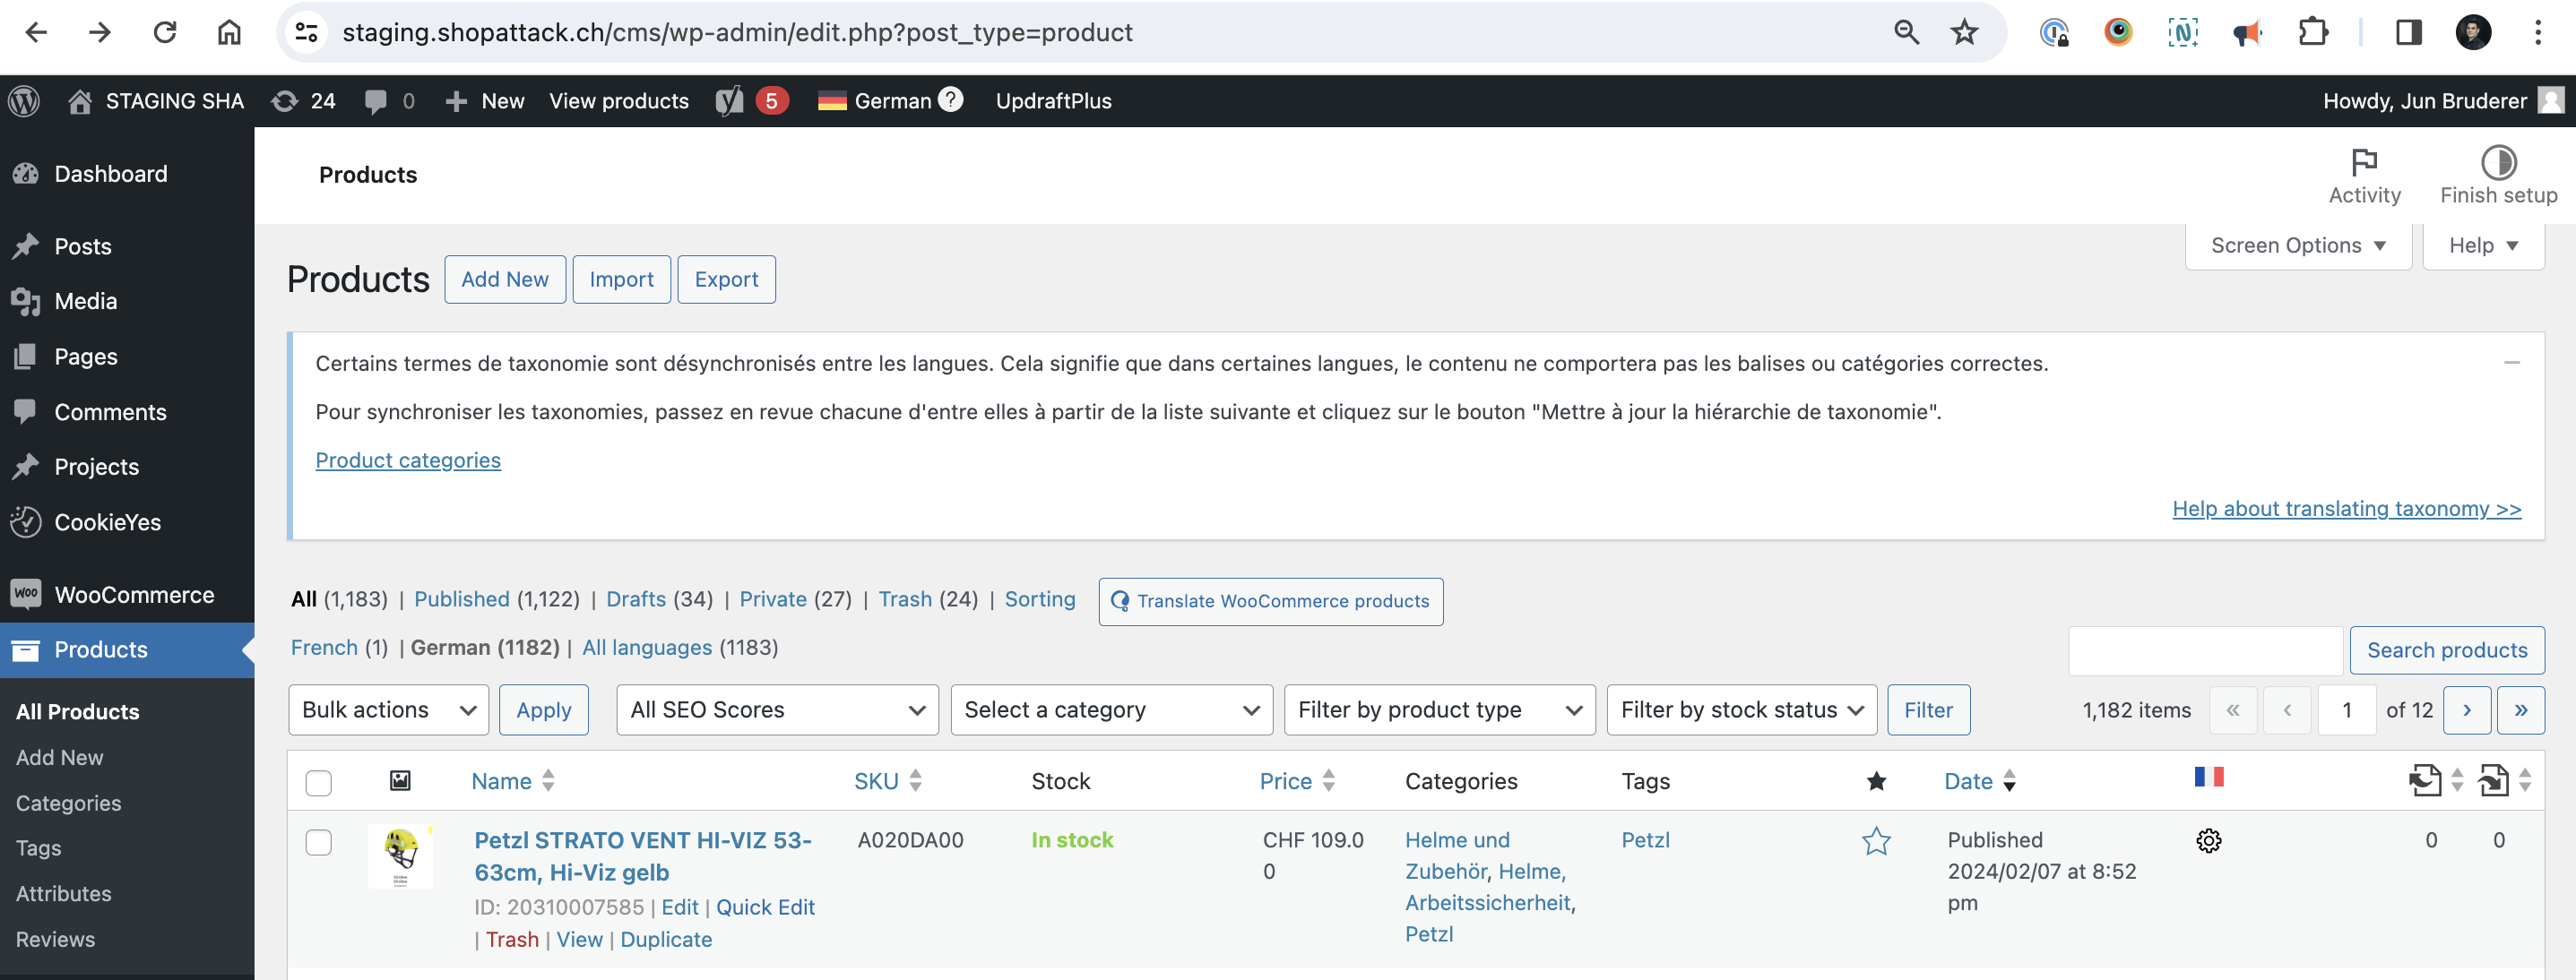
Task: Click Translate WooCommerce products button
Action: click(x=1270, y=601)
